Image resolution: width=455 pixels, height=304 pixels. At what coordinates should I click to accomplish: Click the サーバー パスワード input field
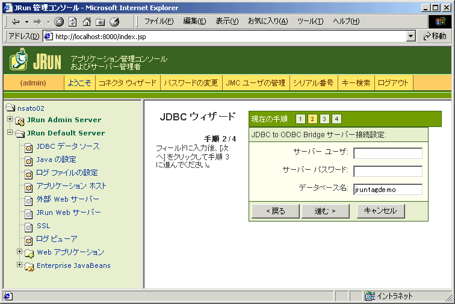(x=388, y=171)
